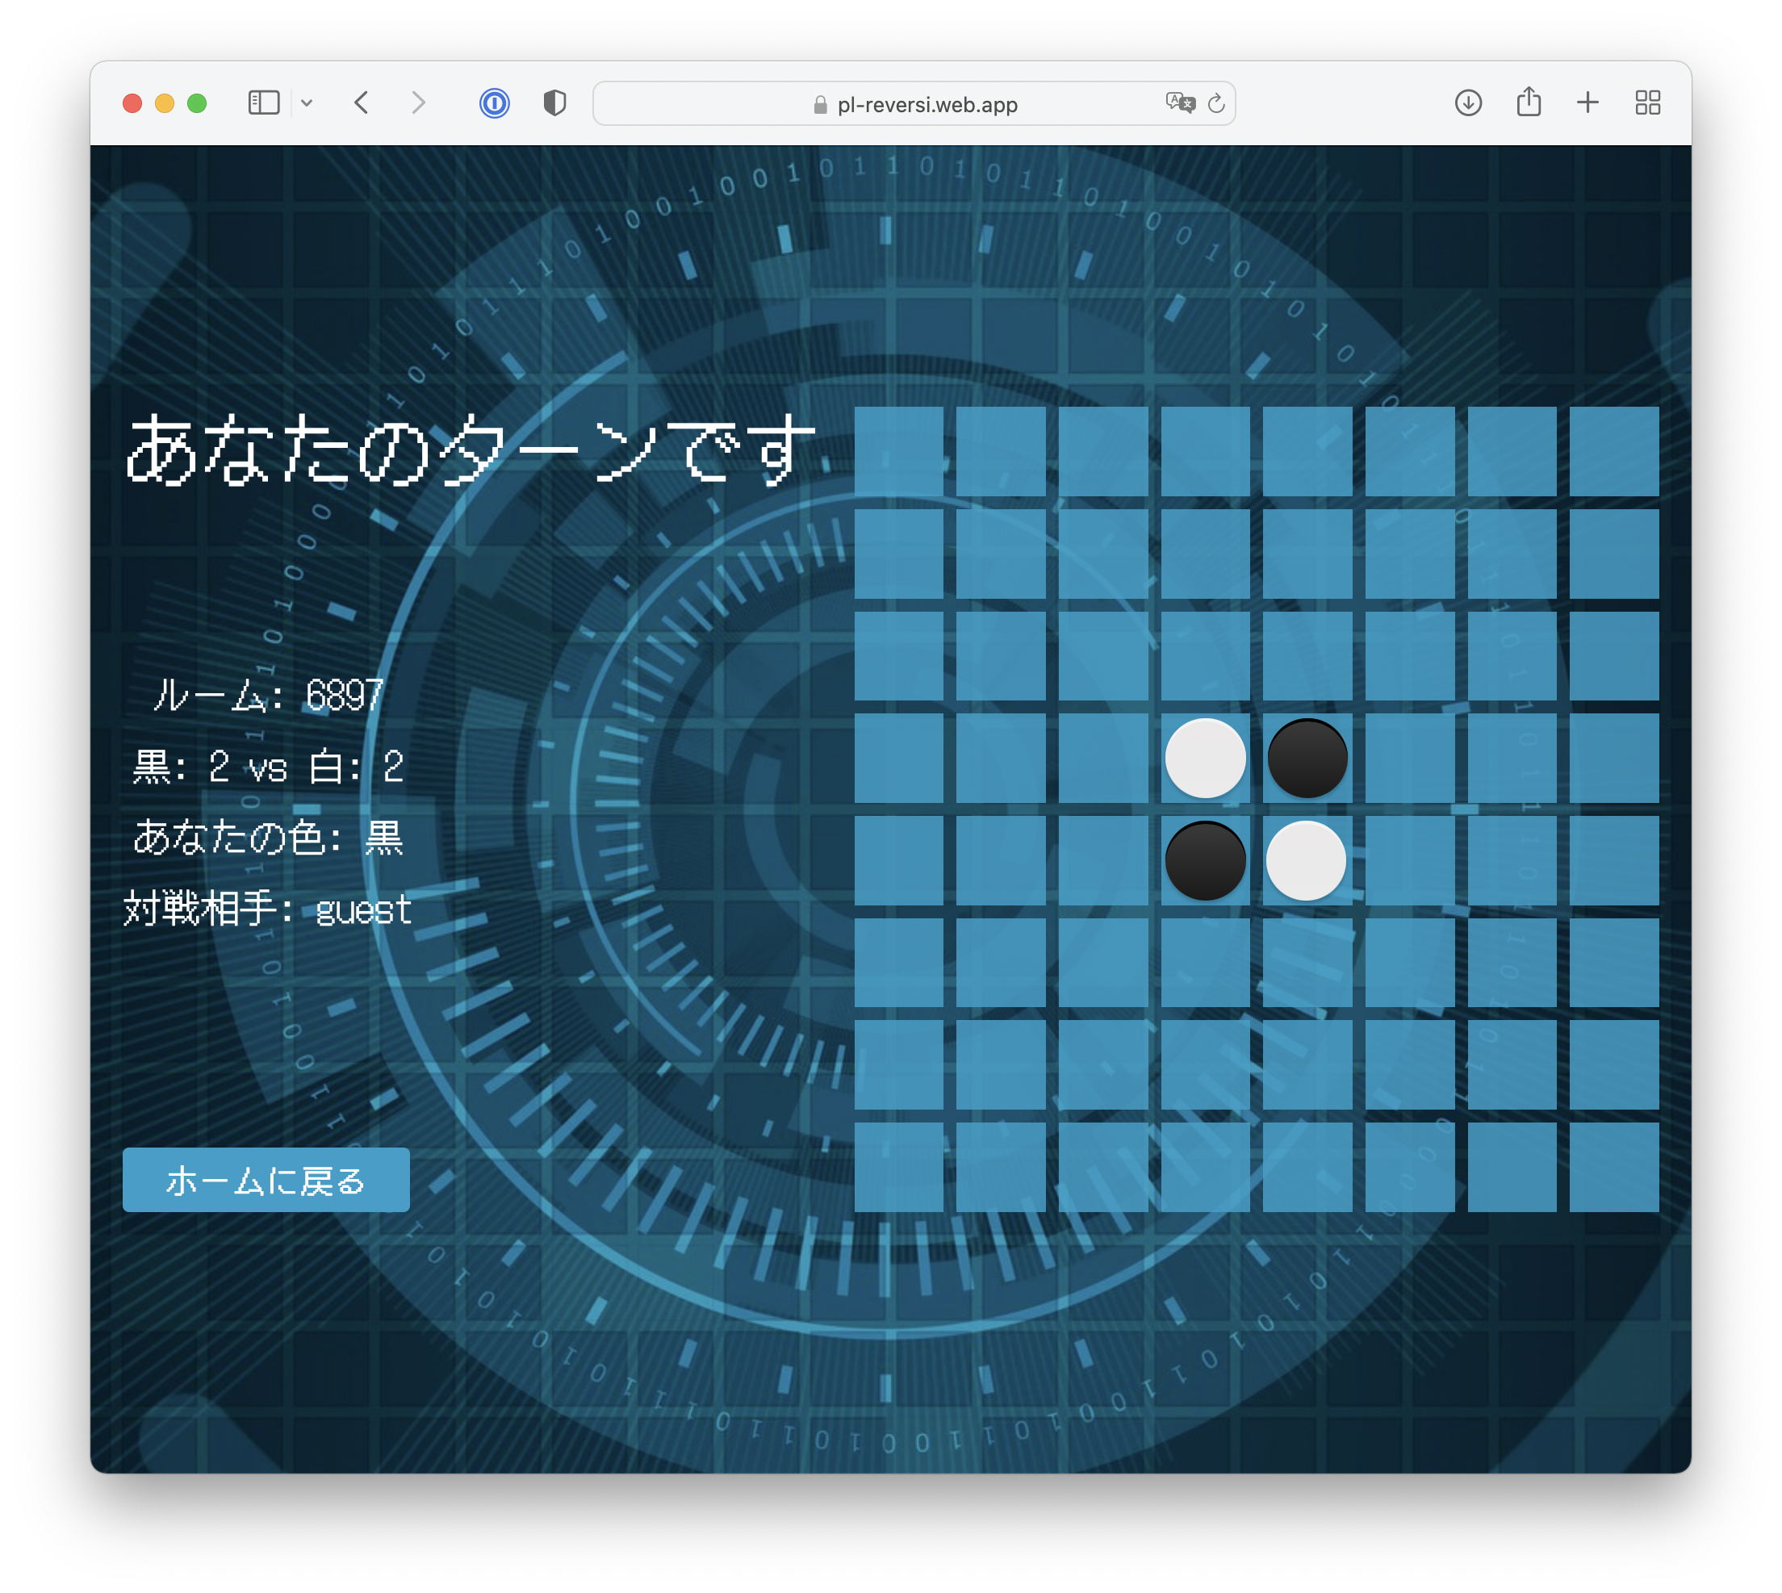
Task: Open the share sheet icon
Action: click(1529, 102)
